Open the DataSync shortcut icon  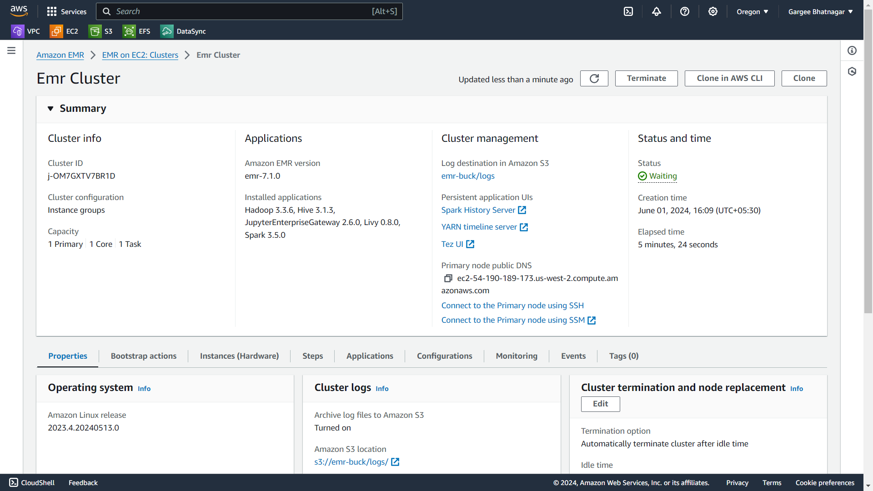coord(167,31)
